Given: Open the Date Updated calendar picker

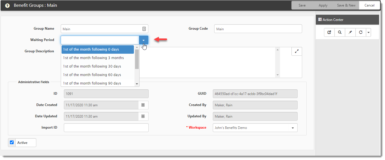Looking at the screenshot, I should pyautogui.click(x=143, y=116).
